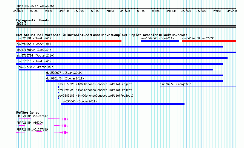This screenshot has height=148, width=244.
Task: Click the nsv1004643 (Coe2014) label
Action: (157, 38)
